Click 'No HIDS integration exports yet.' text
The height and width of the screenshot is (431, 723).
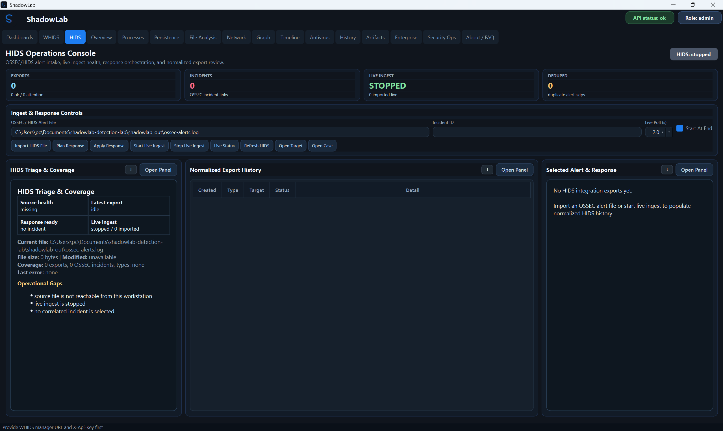(x=593, y=191)
